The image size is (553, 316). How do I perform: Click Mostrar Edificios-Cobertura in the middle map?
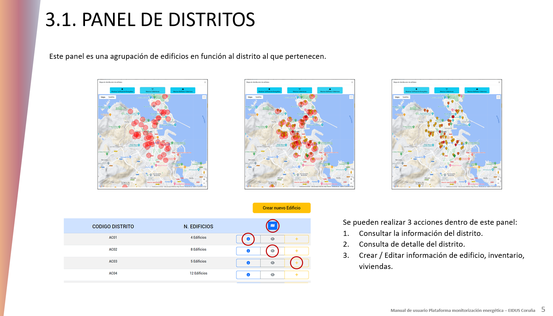coord(330,90)
